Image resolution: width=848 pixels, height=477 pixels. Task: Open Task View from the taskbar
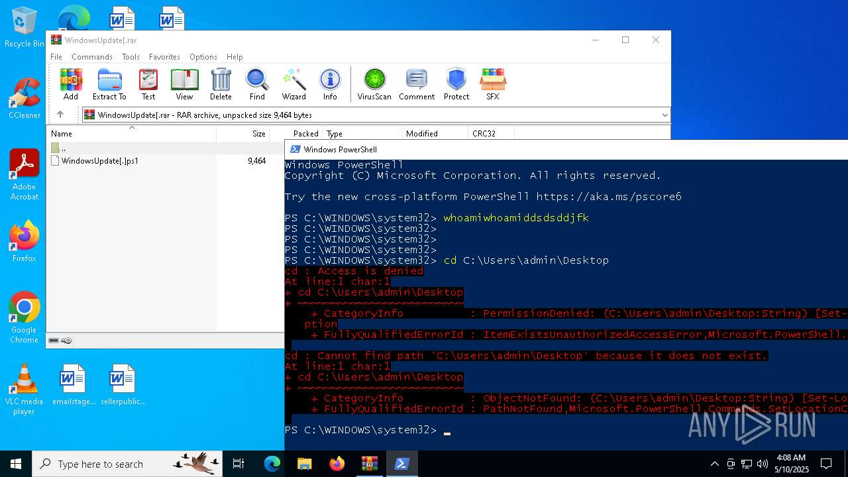[x=239, y=464]
